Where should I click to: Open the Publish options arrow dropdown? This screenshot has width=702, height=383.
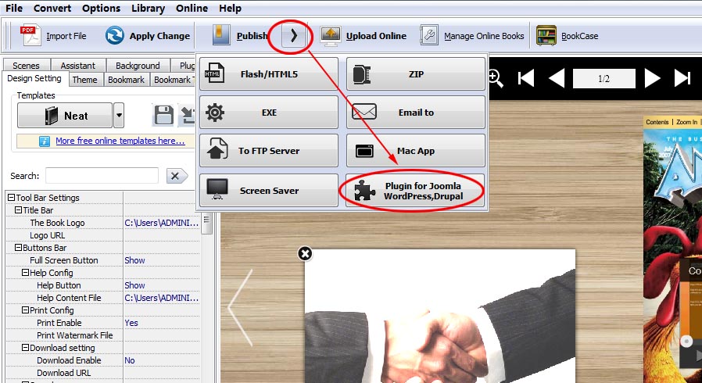[x=294, y=36]
